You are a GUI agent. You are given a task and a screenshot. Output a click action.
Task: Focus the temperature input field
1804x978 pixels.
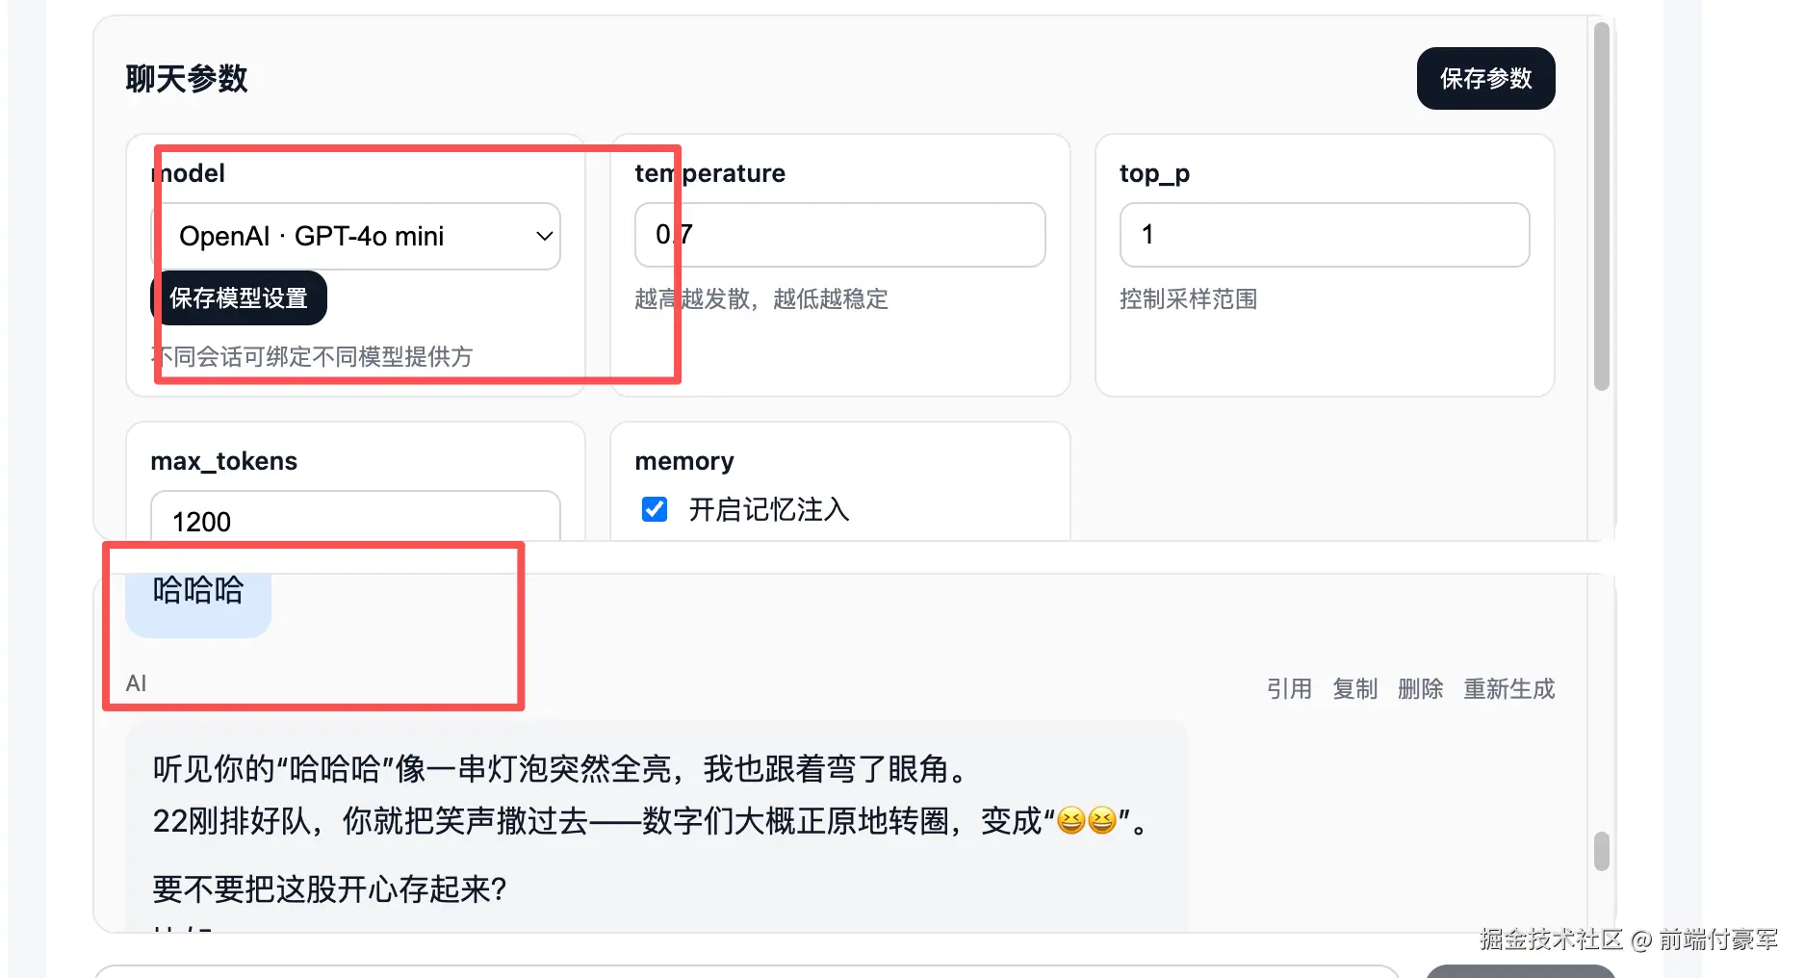tap(839, 235)
